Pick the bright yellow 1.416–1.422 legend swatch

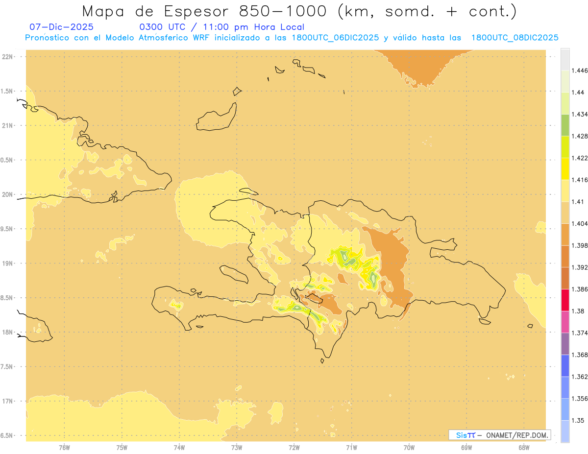[565, 168]
